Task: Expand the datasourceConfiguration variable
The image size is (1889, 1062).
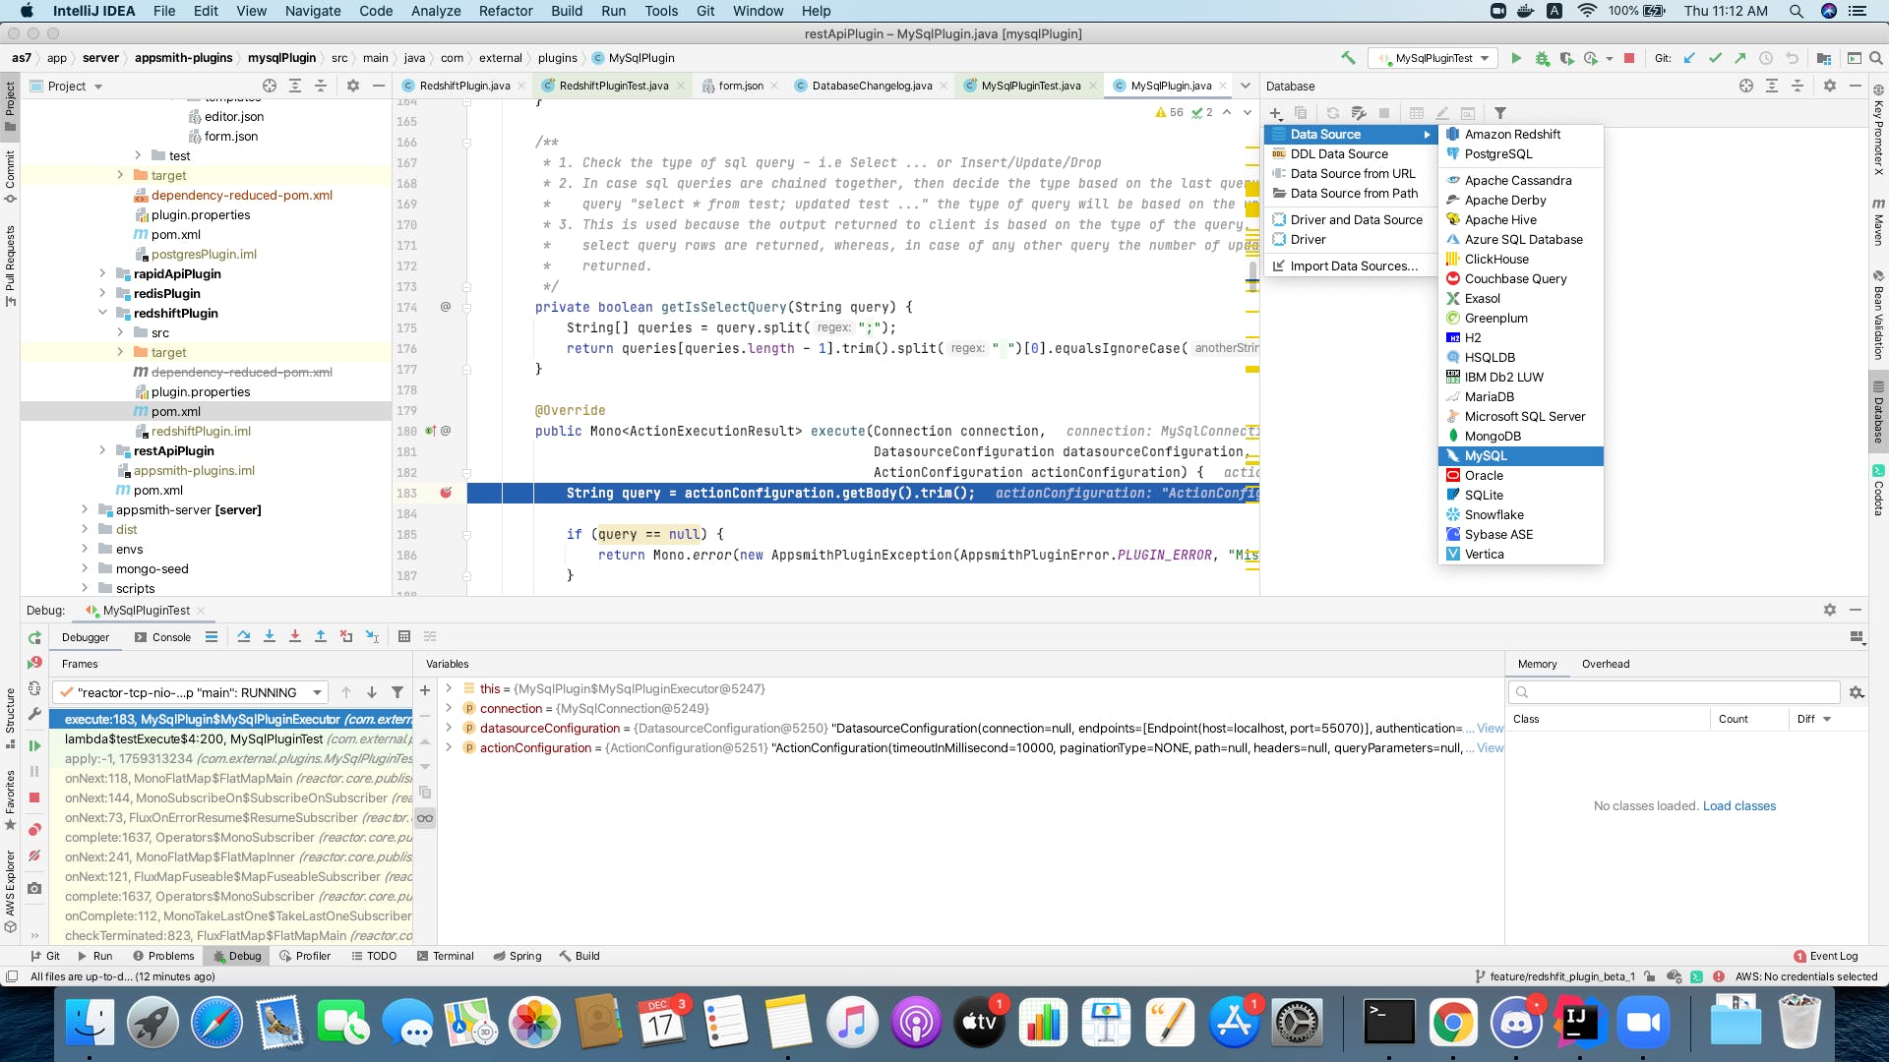Action: click(x=449, y=729)
